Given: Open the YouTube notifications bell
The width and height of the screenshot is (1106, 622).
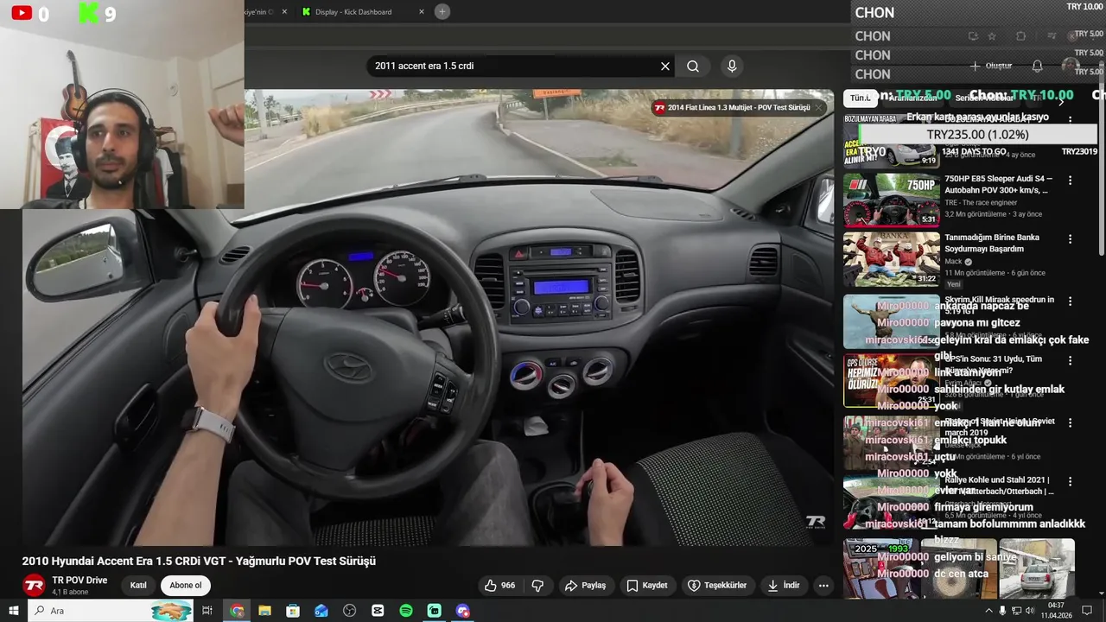Looking at the screenshot, I should click(1037, 66).
